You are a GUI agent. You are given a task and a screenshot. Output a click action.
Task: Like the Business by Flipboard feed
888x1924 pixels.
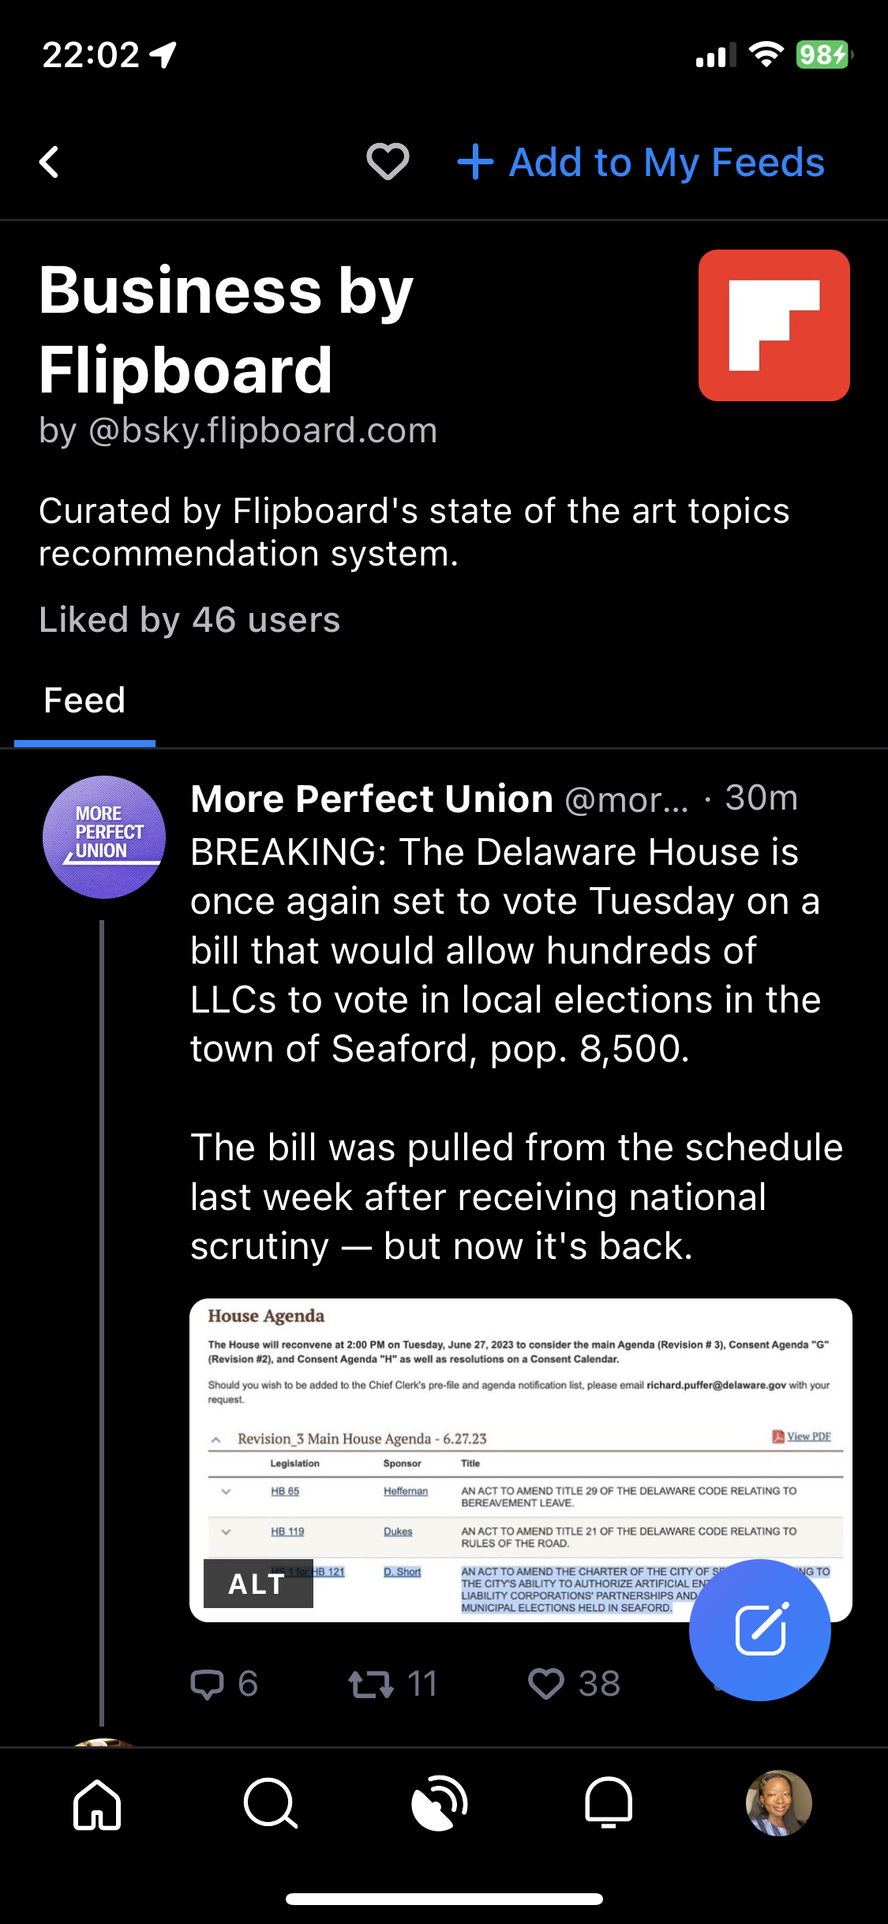[x=388, y=163]
